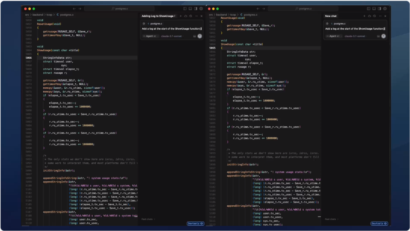Toggle the bottom panel in the right window
Viewport: 410px width, 231px height.
coord(374,8)
